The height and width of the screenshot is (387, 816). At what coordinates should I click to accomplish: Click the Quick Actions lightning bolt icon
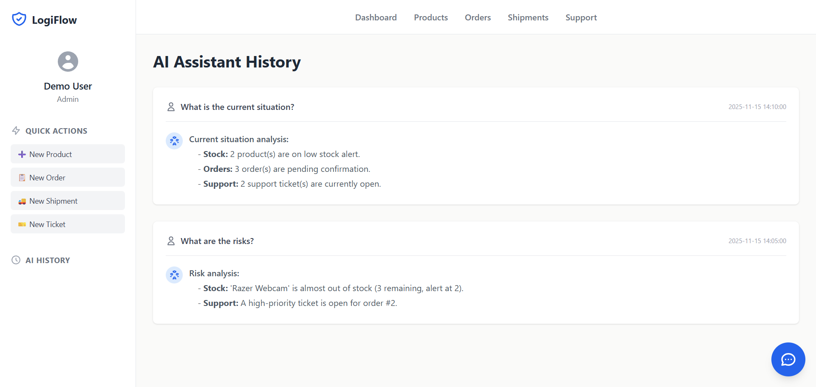[x=16, y=131]
